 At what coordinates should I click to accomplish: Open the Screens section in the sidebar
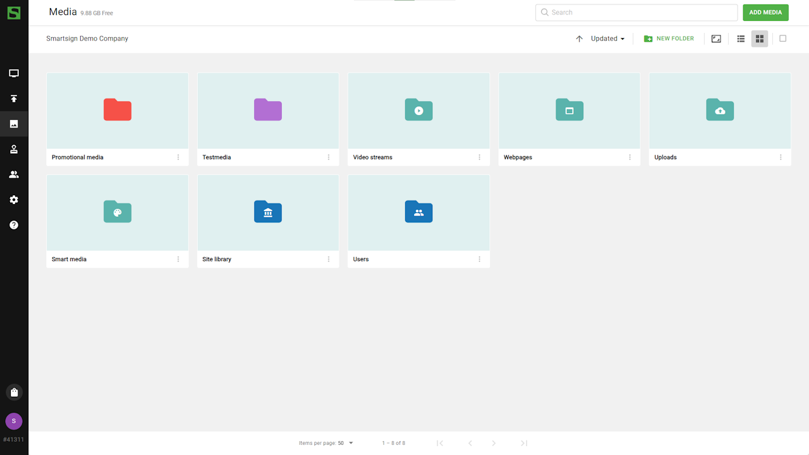tap(14, 73)
